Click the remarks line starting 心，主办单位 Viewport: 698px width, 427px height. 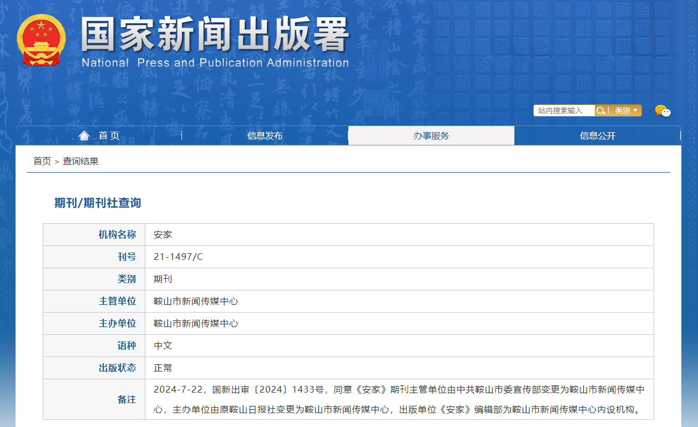click(397, 410)
